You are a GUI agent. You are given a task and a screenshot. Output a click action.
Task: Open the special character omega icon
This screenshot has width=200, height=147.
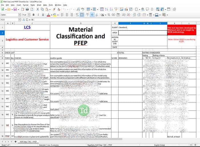pos(136,9)
